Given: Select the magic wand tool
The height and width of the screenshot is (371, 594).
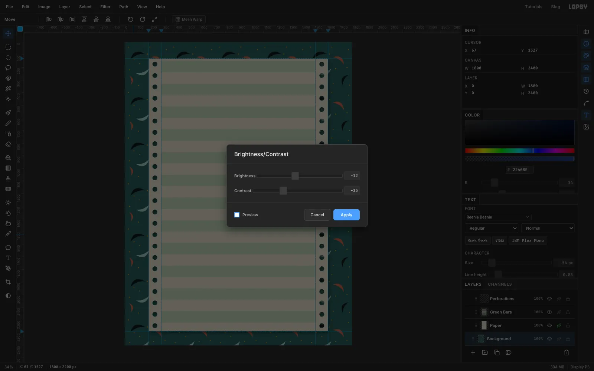Looking at the screenshot, I should [x=8, y=89].
